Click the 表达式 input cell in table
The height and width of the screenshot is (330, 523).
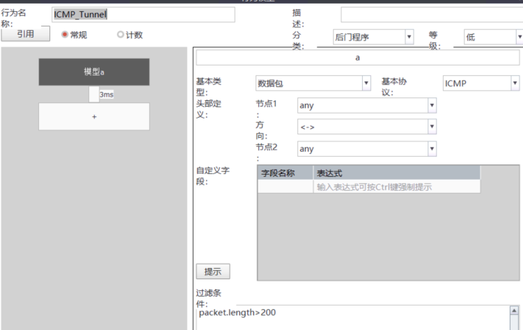coord(396,187)
